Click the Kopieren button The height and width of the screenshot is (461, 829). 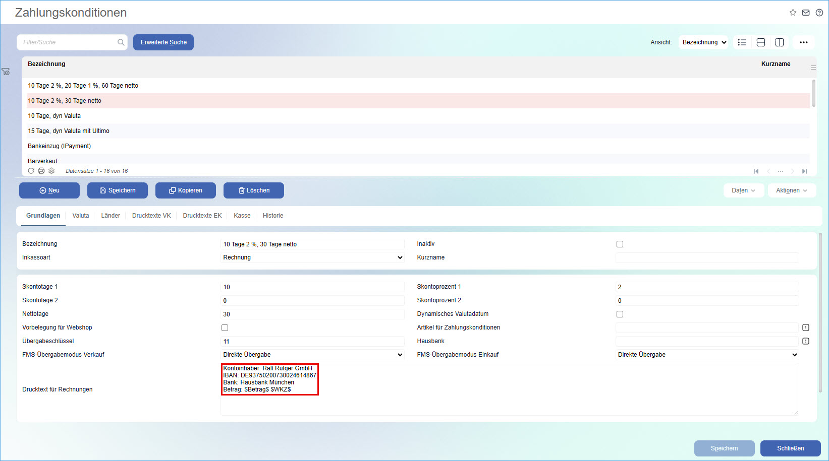click(186, 190)
